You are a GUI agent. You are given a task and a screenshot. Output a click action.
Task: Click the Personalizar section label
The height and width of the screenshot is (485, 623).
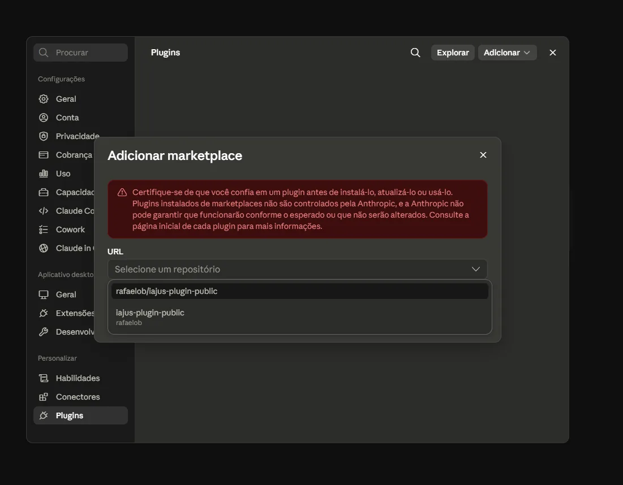[x=57, y=358]
